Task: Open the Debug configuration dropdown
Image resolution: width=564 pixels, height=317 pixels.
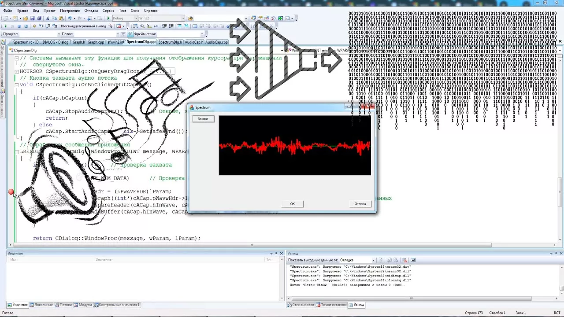Action: coord(135,18)
